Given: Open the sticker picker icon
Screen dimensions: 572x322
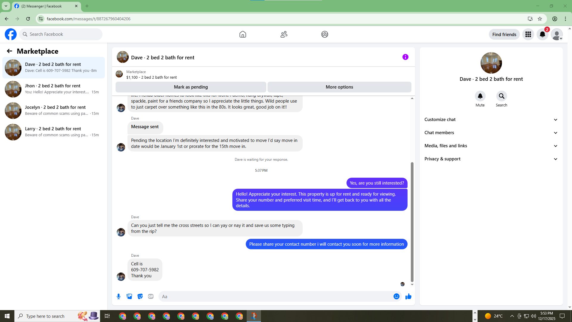Looking at the screenshot, I should tap(140, 296).
